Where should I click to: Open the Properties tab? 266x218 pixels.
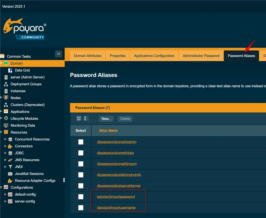tap(118, 56)
